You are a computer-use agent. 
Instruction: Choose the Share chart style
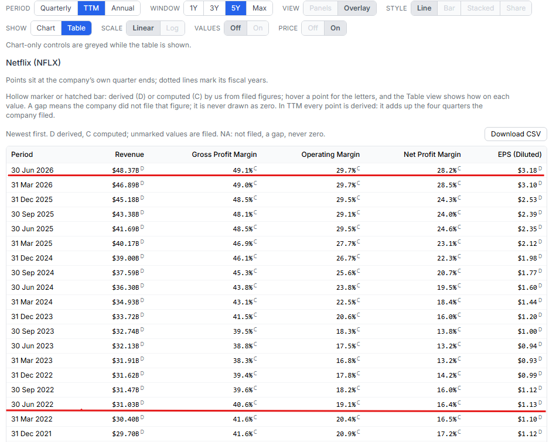[x=516, y=8]
